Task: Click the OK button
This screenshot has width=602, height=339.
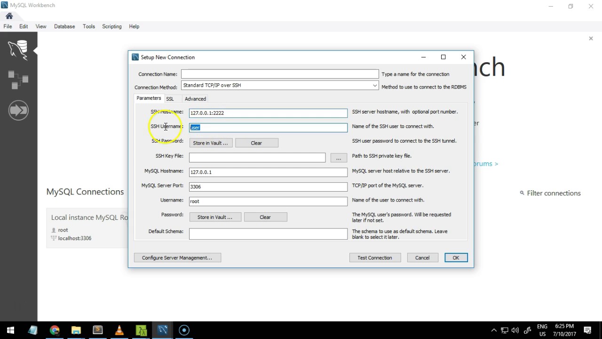Action: (456, 258)
